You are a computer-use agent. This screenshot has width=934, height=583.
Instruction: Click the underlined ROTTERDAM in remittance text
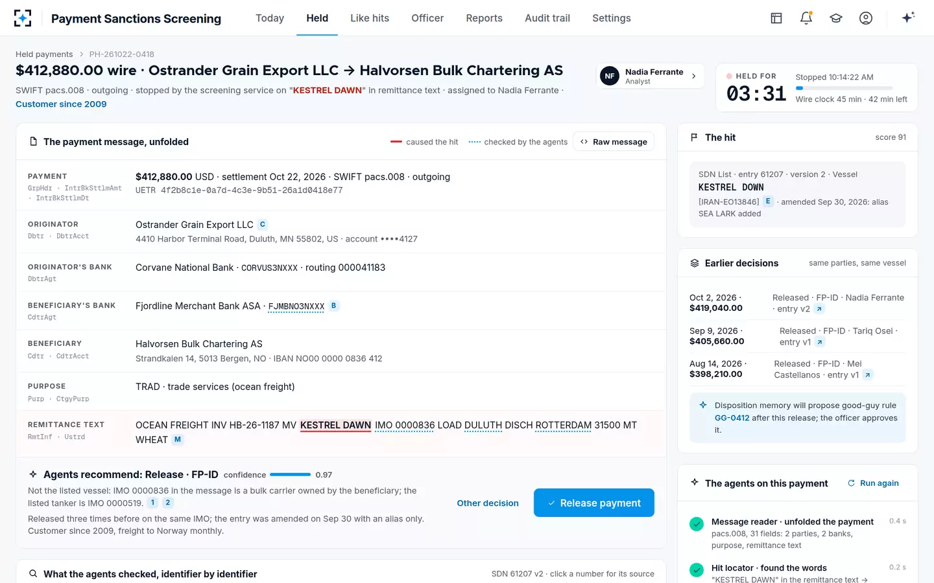[x=564, y=426]
